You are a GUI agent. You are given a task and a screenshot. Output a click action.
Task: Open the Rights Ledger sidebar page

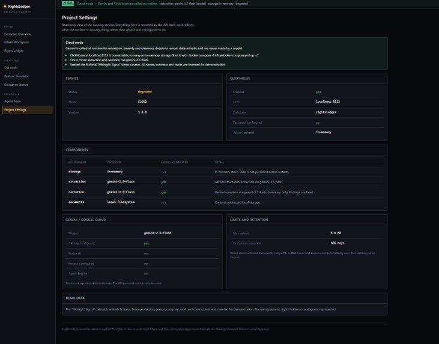pos(14,50)
